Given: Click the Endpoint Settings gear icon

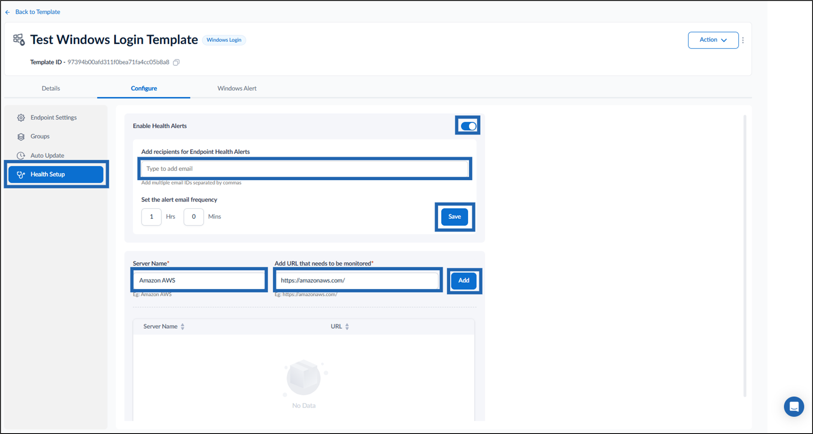Looking at the screenshot, I should [21, 118].
